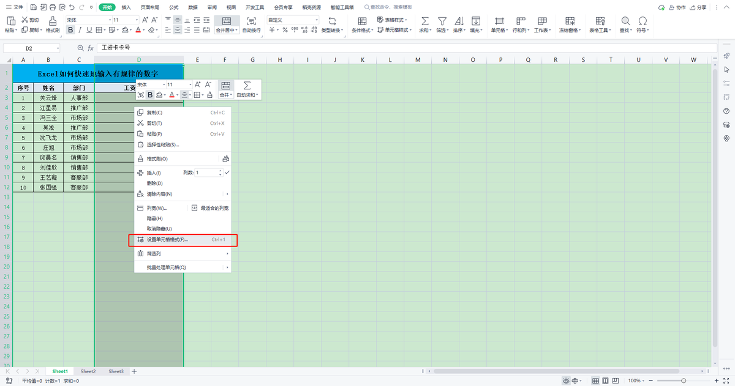Screen dimensions: 735x386
Task: Switch to the Sheet2 tab
Action: (x=88, y=371)
